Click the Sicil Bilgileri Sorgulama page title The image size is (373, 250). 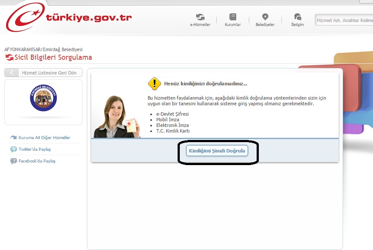click(53, 58)
